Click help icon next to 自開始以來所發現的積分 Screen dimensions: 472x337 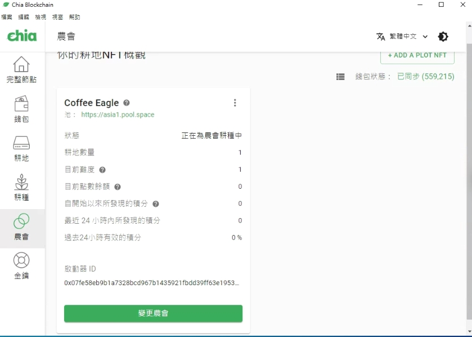[155, 204]
